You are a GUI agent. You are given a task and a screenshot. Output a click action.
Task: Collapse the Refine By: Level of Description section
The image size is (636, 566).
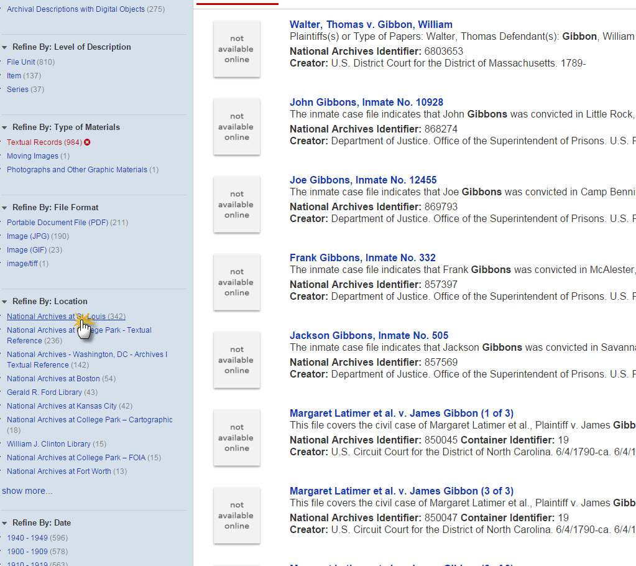click(x=5, y=47)
